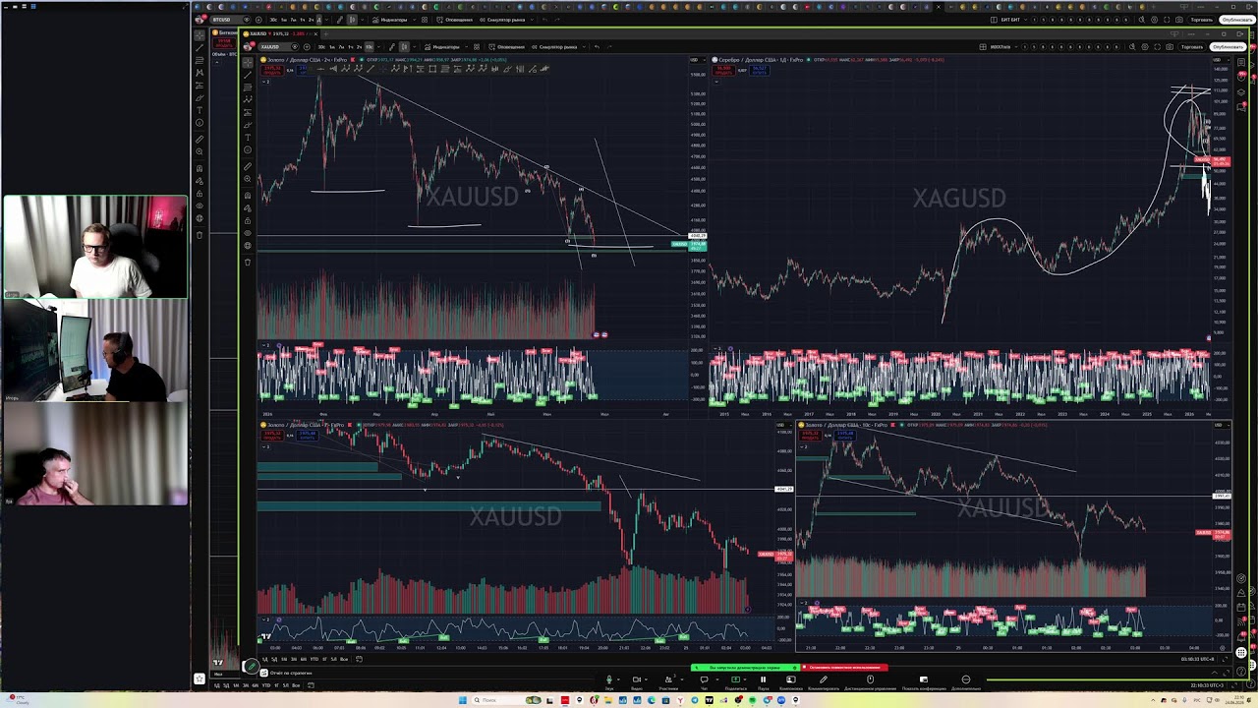Select the zoom-in tool in front XAUUSD window

point(248,179)
